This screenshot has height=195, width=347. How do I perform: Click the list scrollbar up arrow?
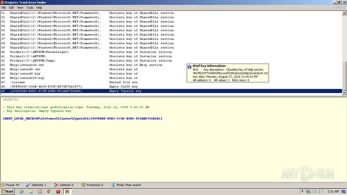point(344,13)
